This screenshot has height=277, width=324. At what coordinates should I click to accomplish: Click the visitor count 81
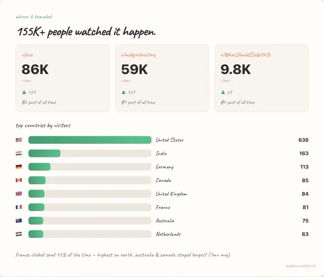[x=305, y=207]
